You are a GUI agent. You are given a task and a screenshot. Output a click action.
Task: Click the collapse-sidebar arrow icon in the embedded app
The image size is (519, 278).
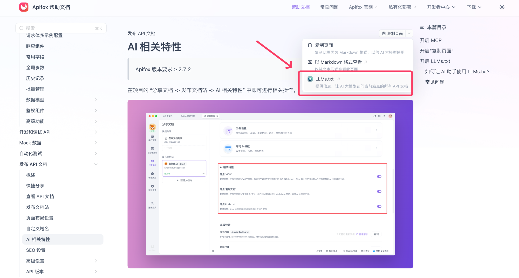click(x=213, y=251)
